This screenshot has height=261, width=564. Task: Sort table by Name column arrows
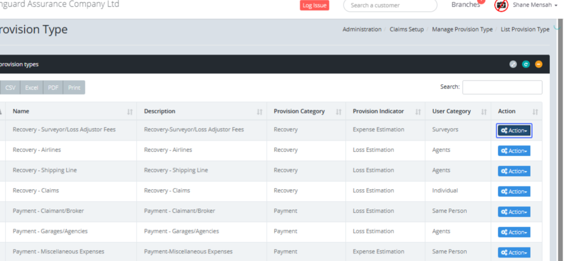click(x=130, y=112)
